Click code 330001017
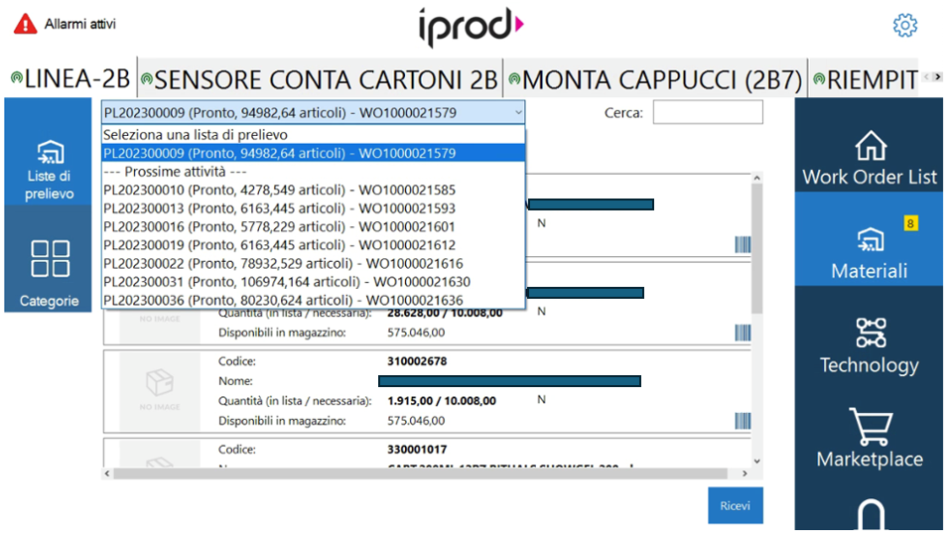 click(x=417, y=450)
